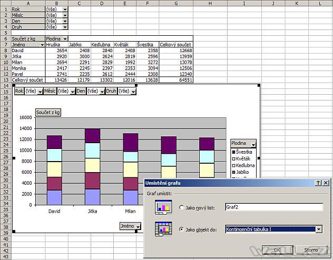
Task: Click the 'Součet z kg' chart field button
Action: pyautogui.click(x=48, y=113)
